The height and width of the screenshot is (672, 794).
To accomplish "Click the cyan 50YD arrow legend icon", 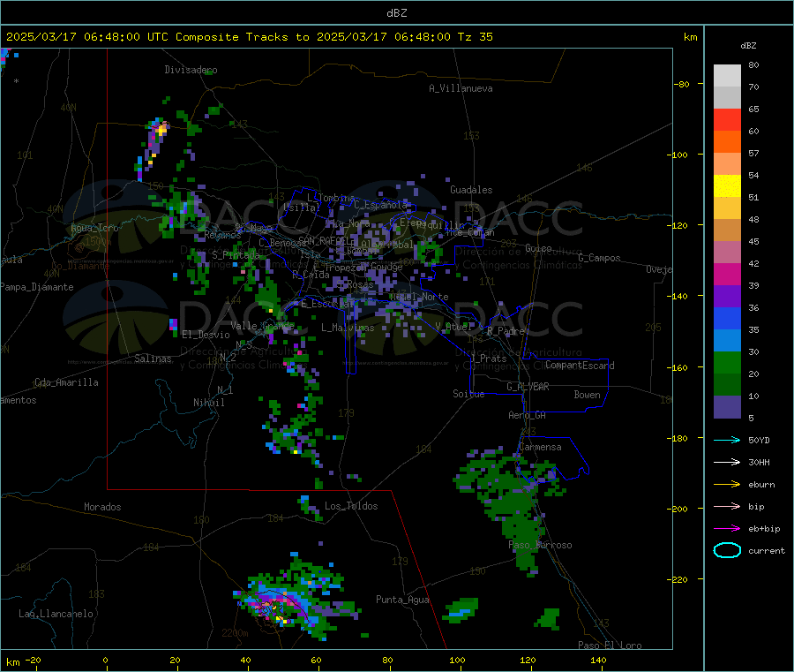I will pos(727,440).
